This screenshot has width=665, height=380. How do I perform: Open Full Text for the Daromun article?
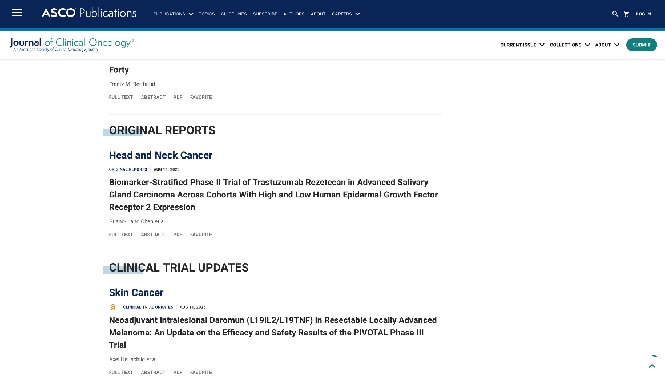click(x=121, y=373)
